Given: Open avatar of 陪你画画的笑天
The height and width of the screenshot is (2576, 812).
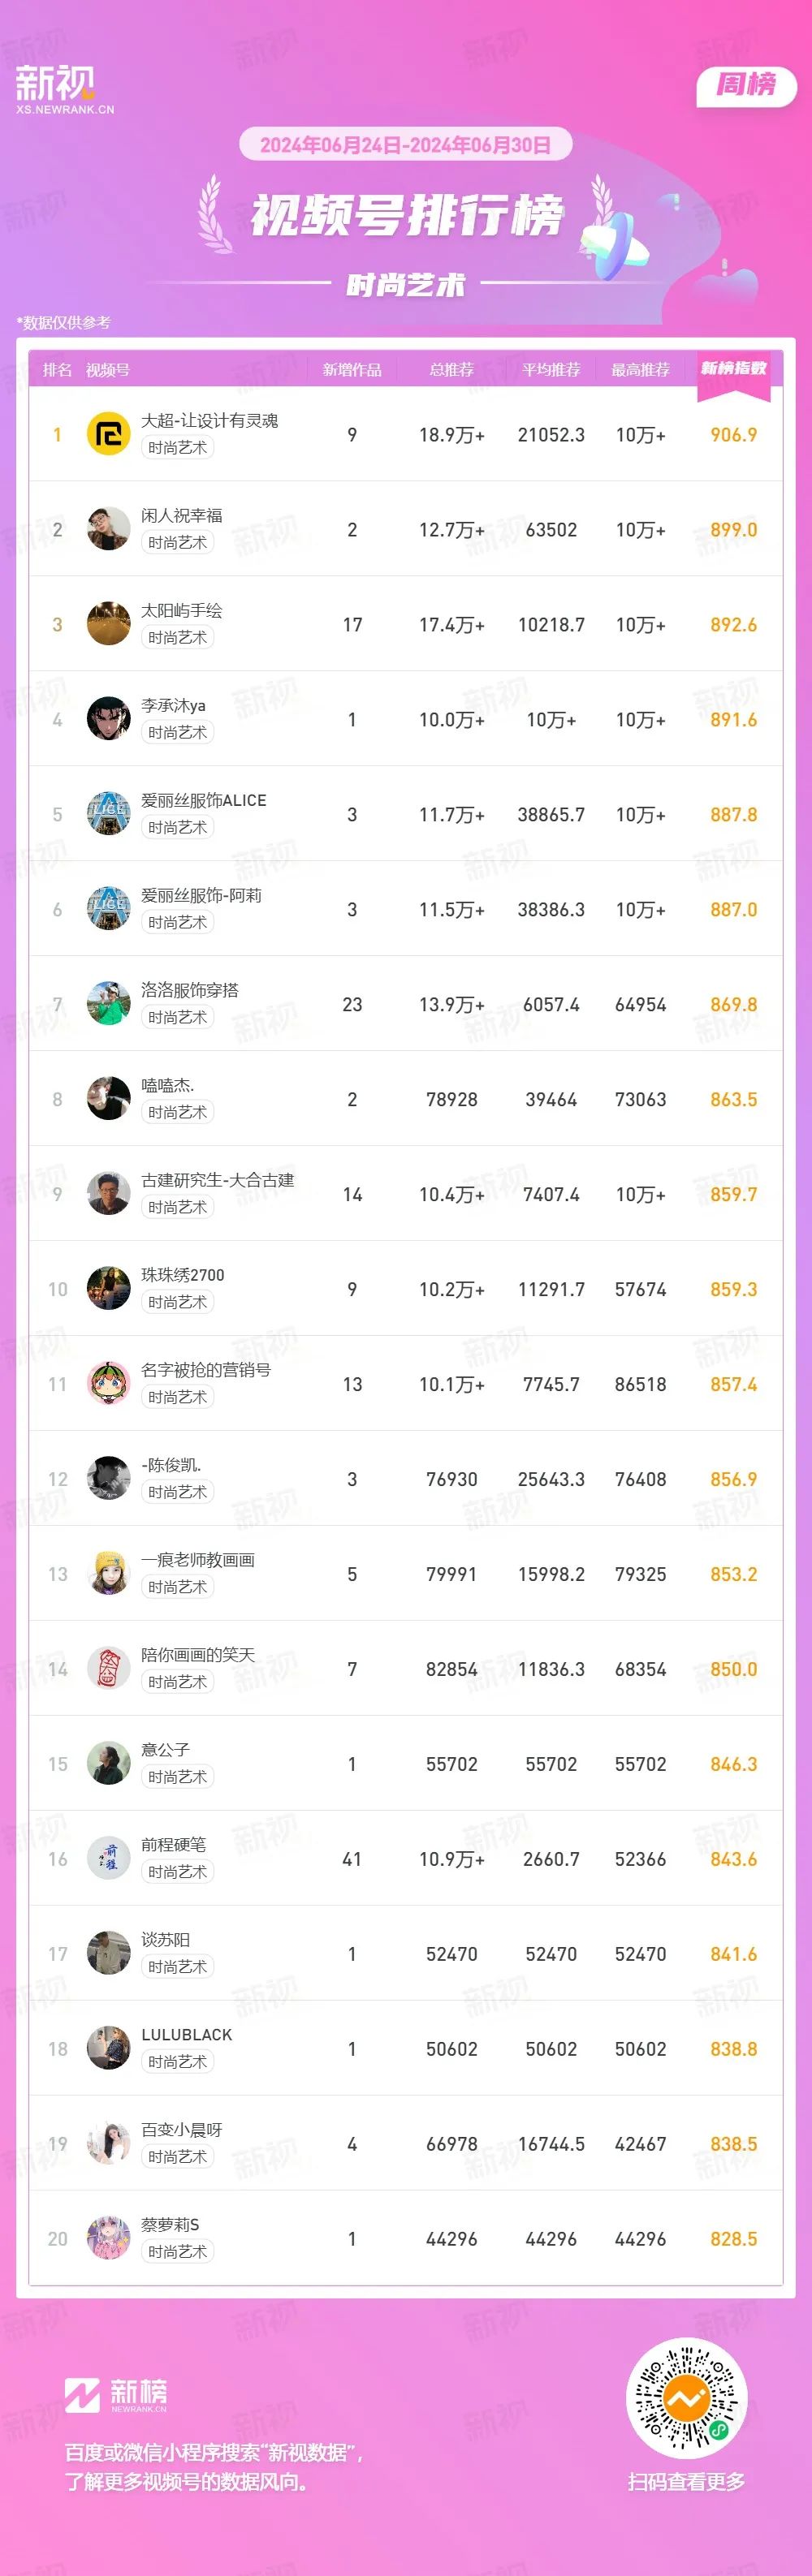Looking at the screenshot, I should tap(108, 1669).
